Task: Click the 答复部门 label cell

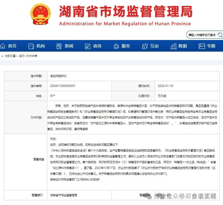Action: (25, 195)
